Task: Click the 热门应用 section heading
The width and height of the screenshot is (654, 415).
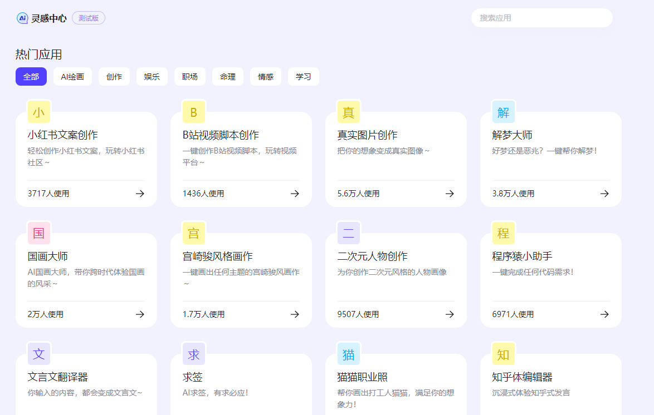Action: tap(39, 54)
